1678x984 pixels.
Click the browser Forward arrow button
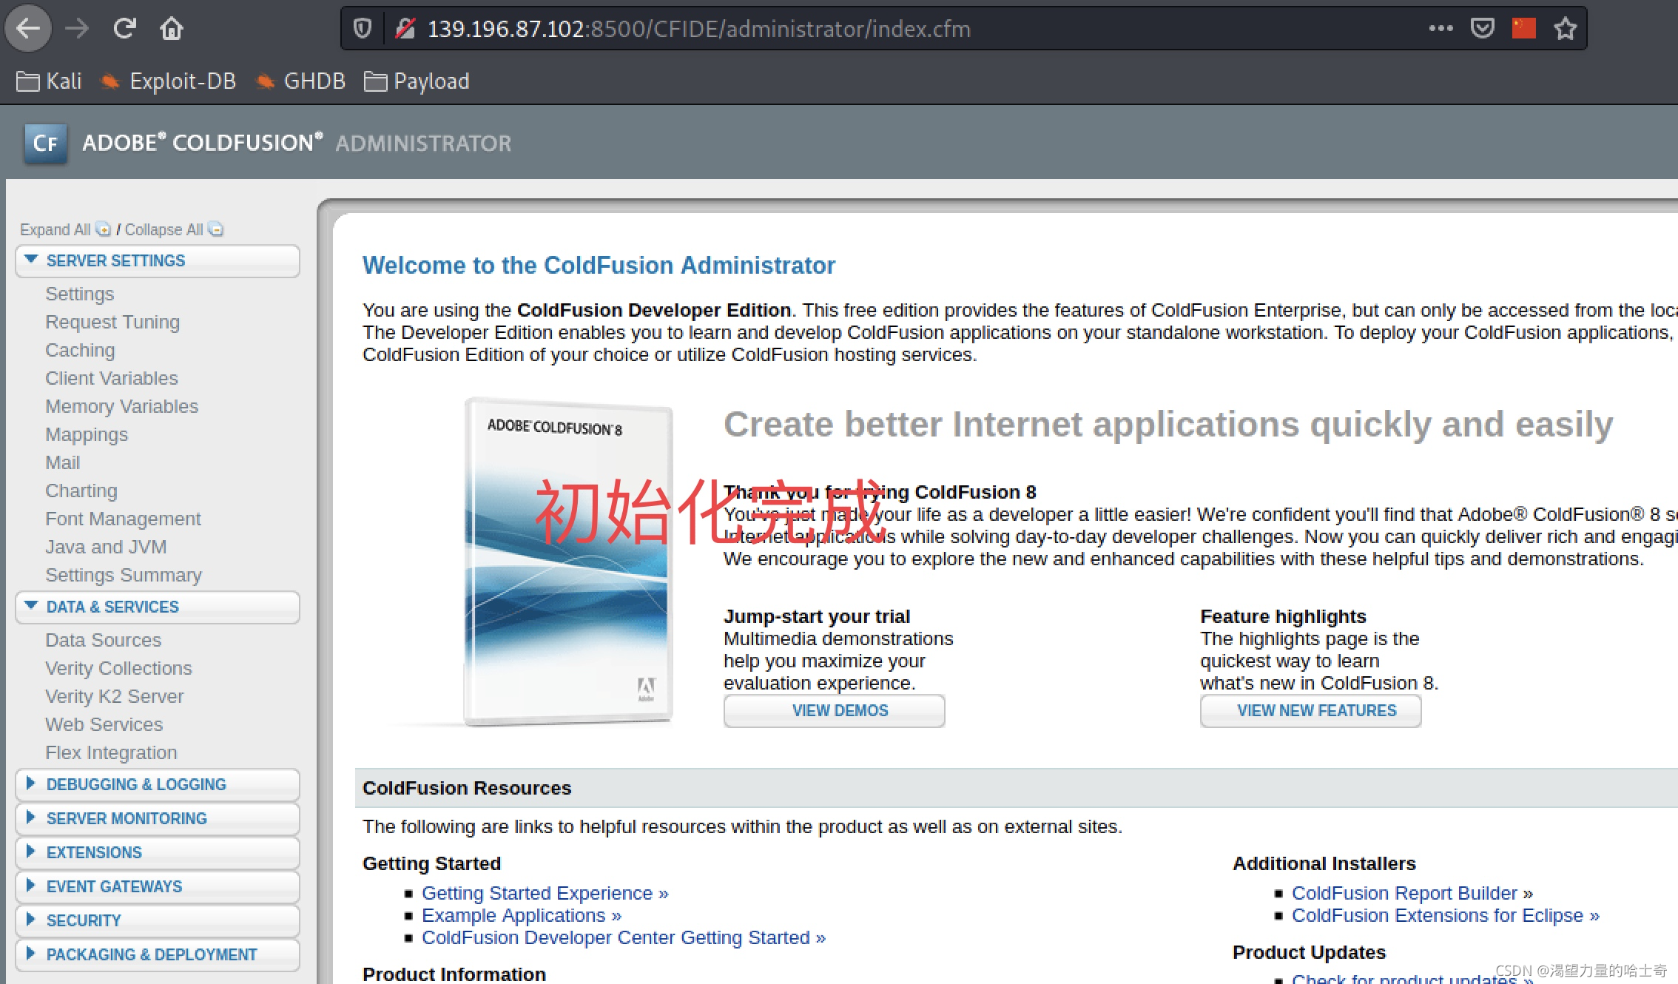point(76,29)
